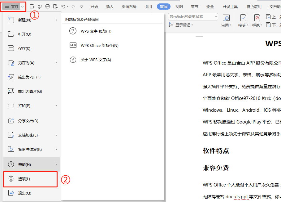This screenshot has height=202, width=281.
Task: Choose 分享文档(D) menu entry
Action: [x=32, y=121]
